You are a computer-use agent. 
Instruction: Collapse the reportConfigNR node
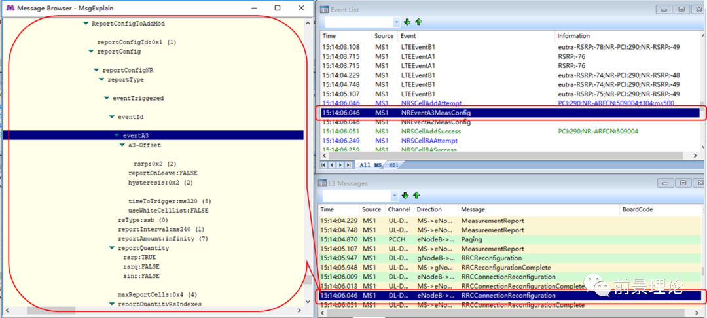pos(96,70)
